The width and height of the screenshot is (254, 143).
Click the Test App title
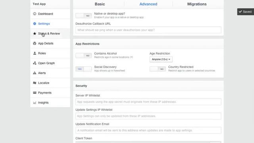tap(39, 4)
